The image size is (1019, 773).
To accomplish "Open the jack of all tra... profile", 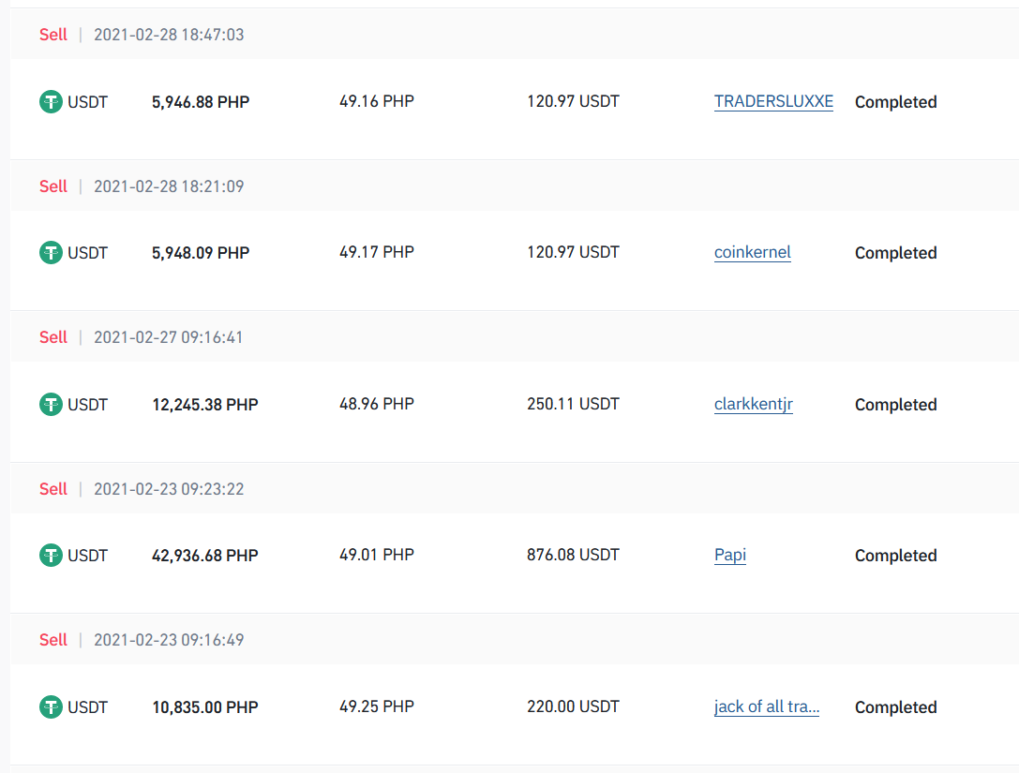I will 767,706.
